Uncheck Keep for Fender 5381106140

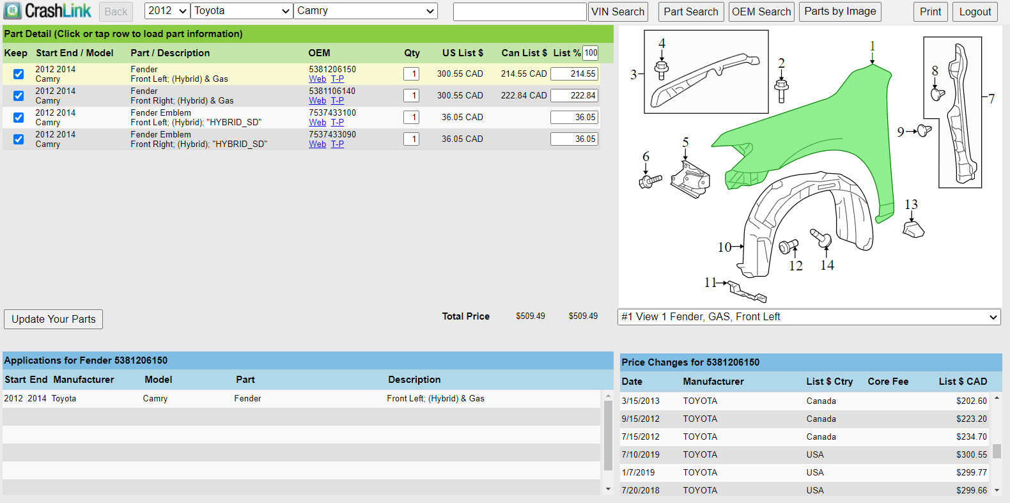point(19,96)
